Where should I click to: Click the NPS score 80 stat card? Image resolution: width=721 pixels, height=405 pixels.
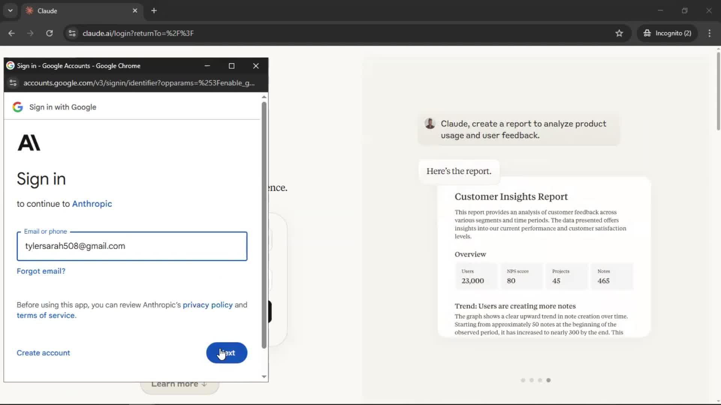click(x=522, y=276)
